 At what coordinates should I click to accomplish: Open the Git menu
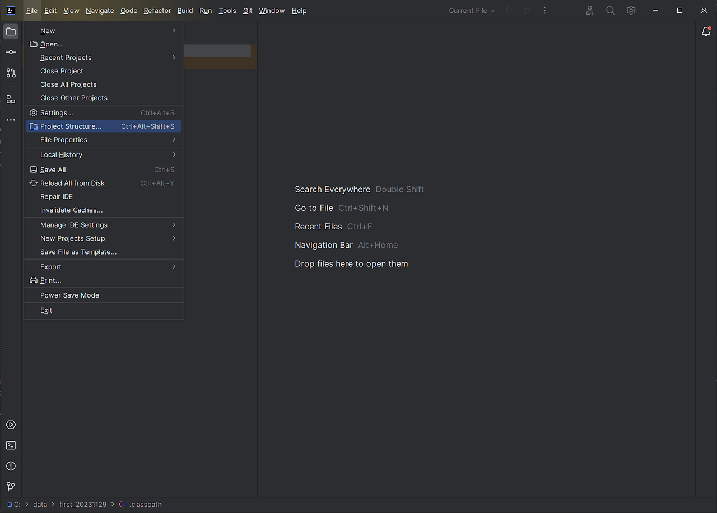pyautogui.click(x=248, y=10)
